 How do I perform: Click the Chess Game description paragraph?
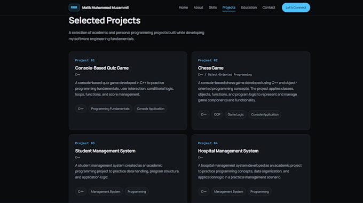[248, 91]
